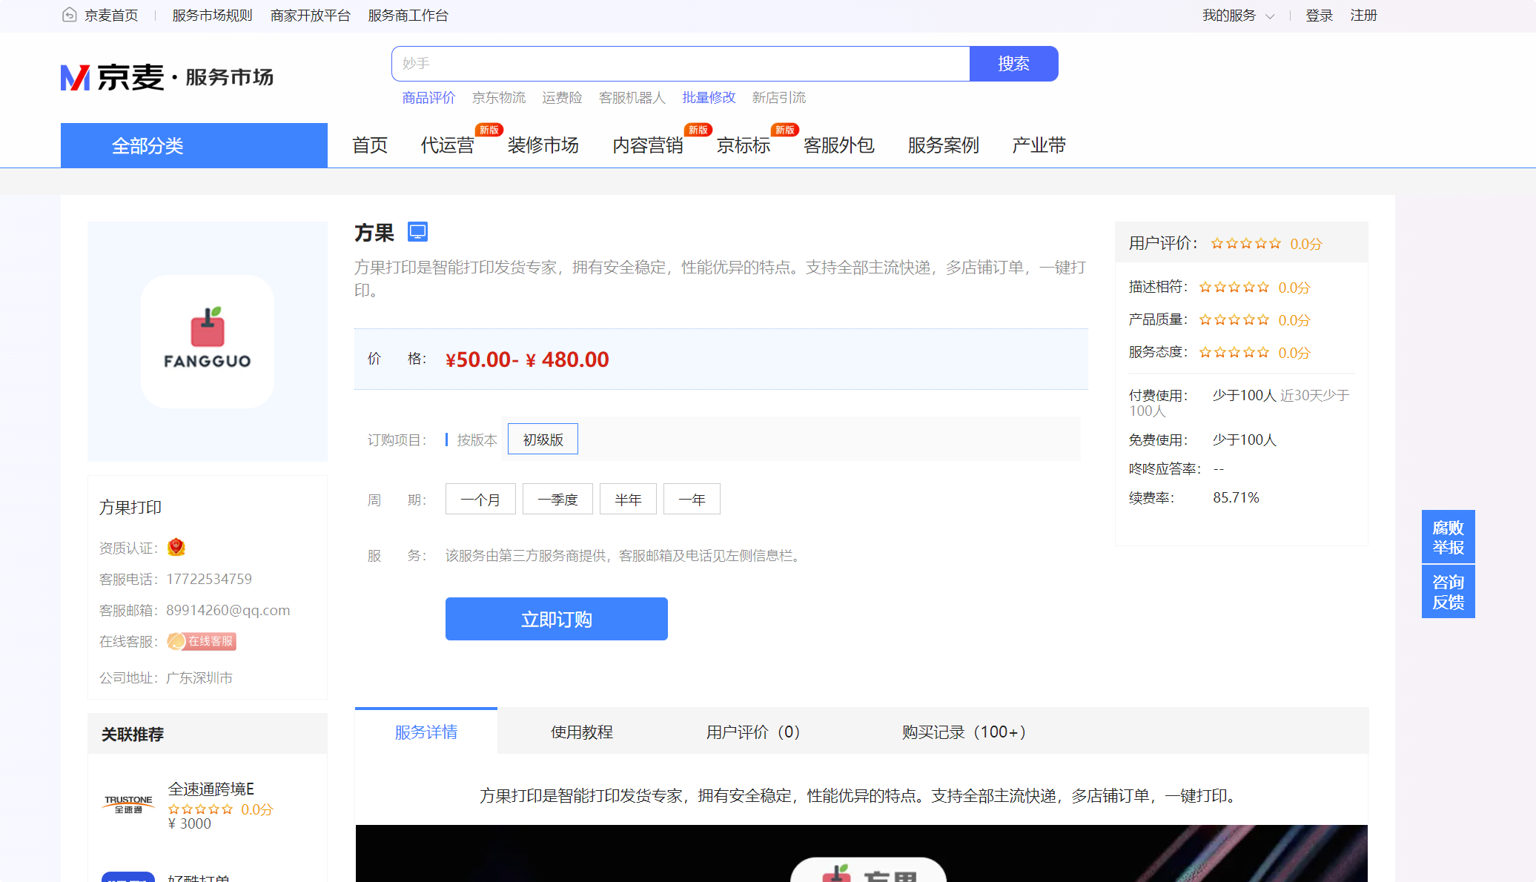Viewport: 1536px width, 882px height.
Task: Select the 一季度 period option
Action: (557, 500)
